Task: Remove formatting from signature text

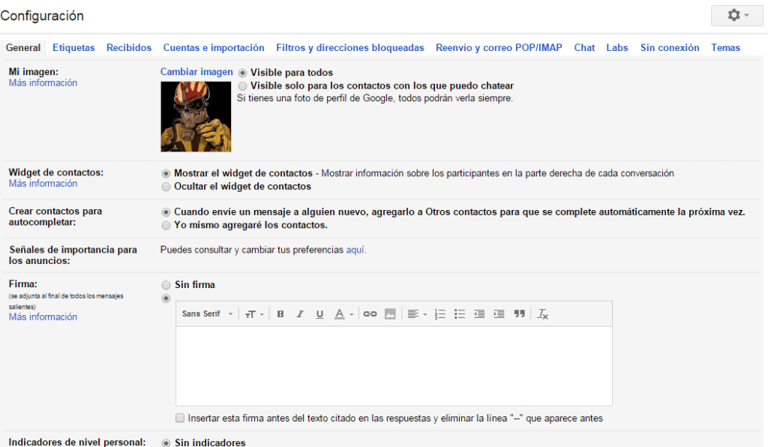Action: pyautogui.click(x=543, y=314)
